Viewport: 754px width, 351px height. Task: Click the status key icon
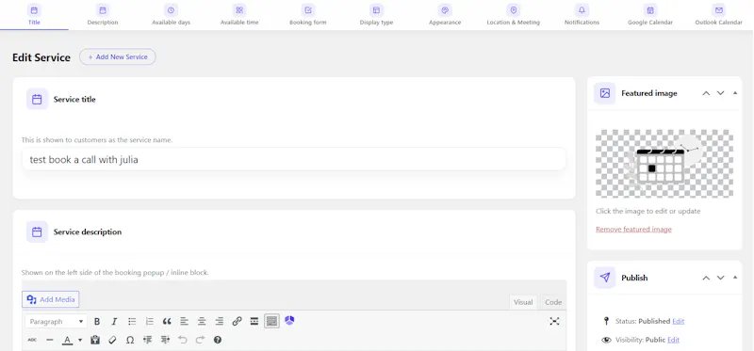tap(606, 321)
